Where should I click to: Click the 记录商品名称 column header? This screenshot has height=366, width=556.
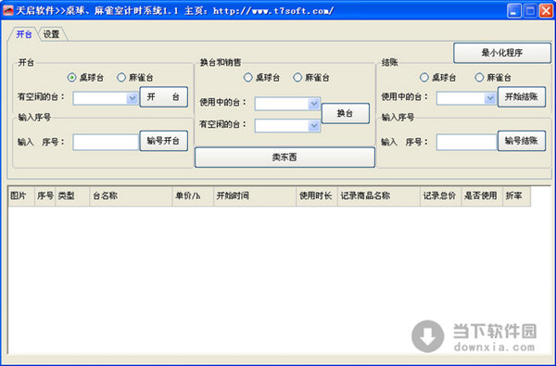(x=379, y=196)
